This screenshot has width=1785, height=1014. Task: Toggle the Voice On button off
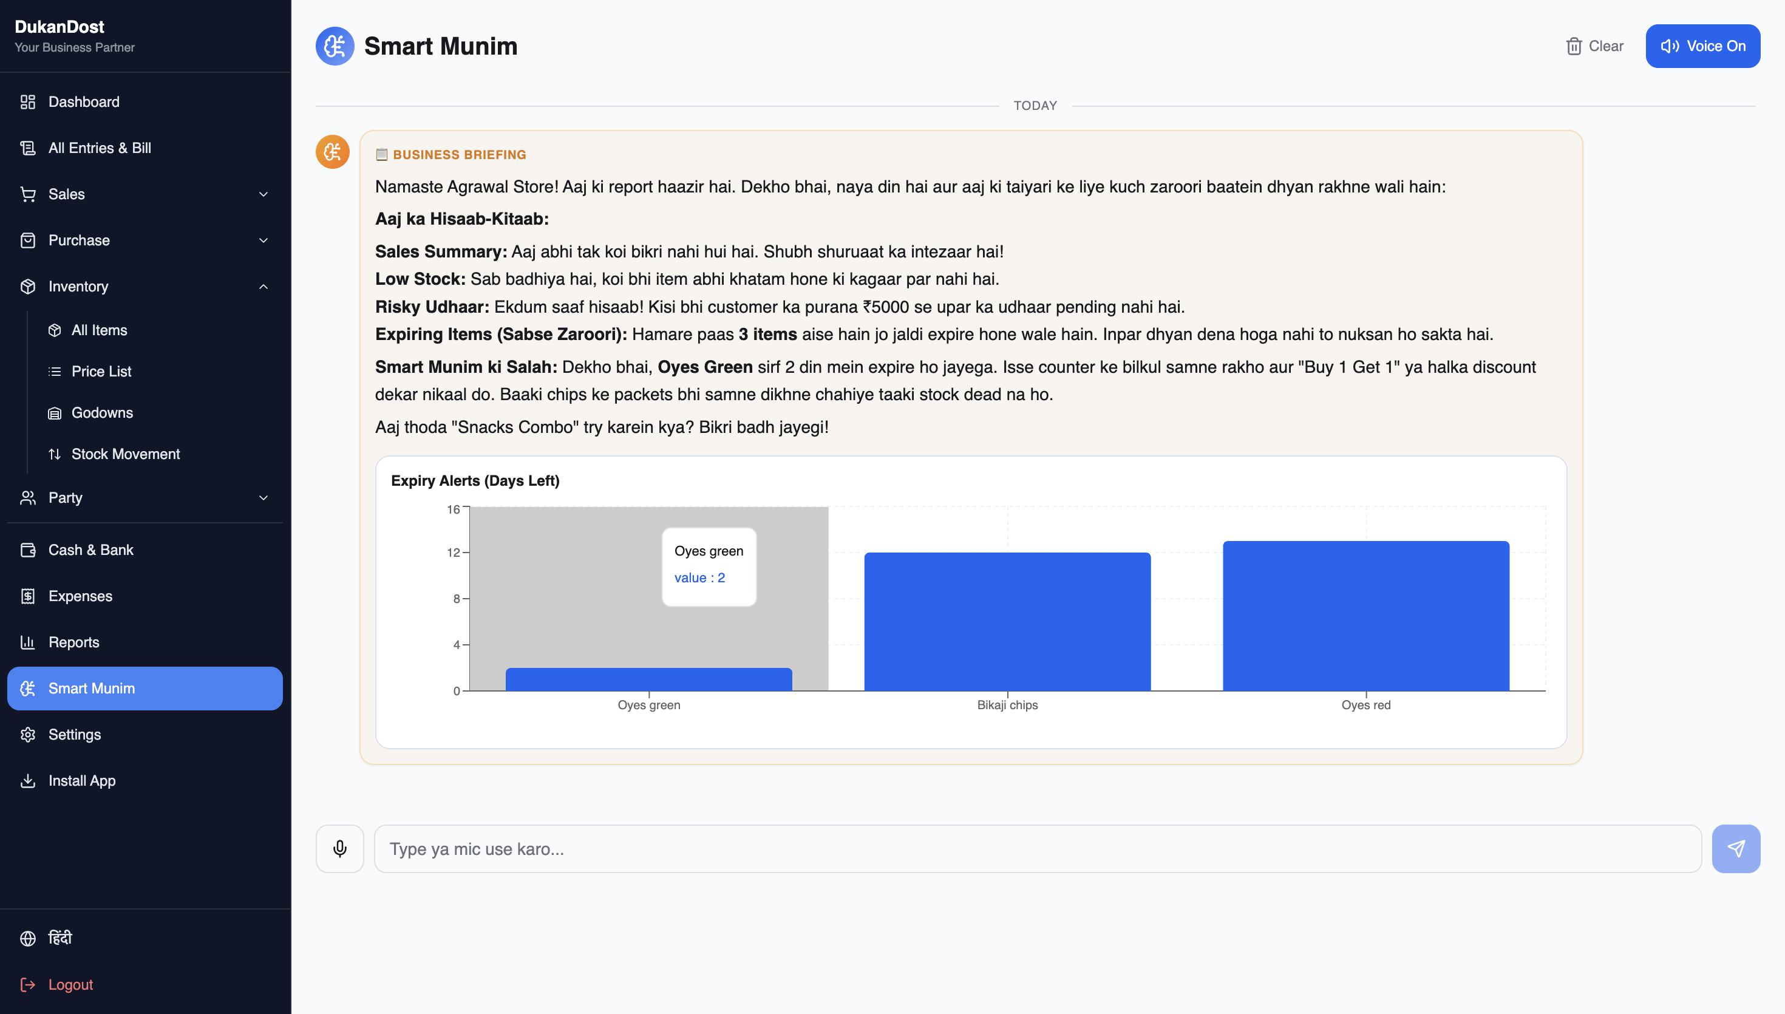click(x=1702, y=46)
